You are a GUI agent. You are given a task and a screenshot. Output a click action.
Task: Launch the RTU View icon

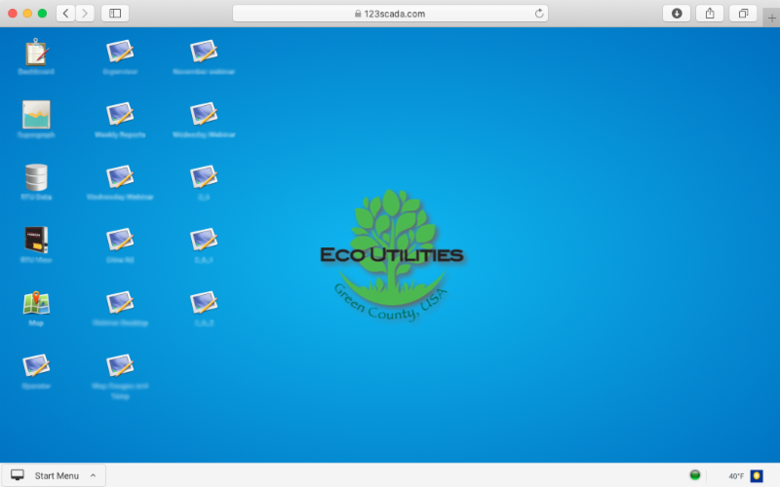click(x=36, y=240)
